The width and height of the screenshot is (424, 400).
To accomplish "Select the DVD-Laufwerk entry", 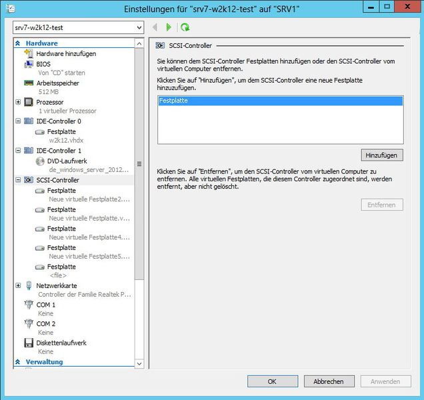I will pos(67,161).
